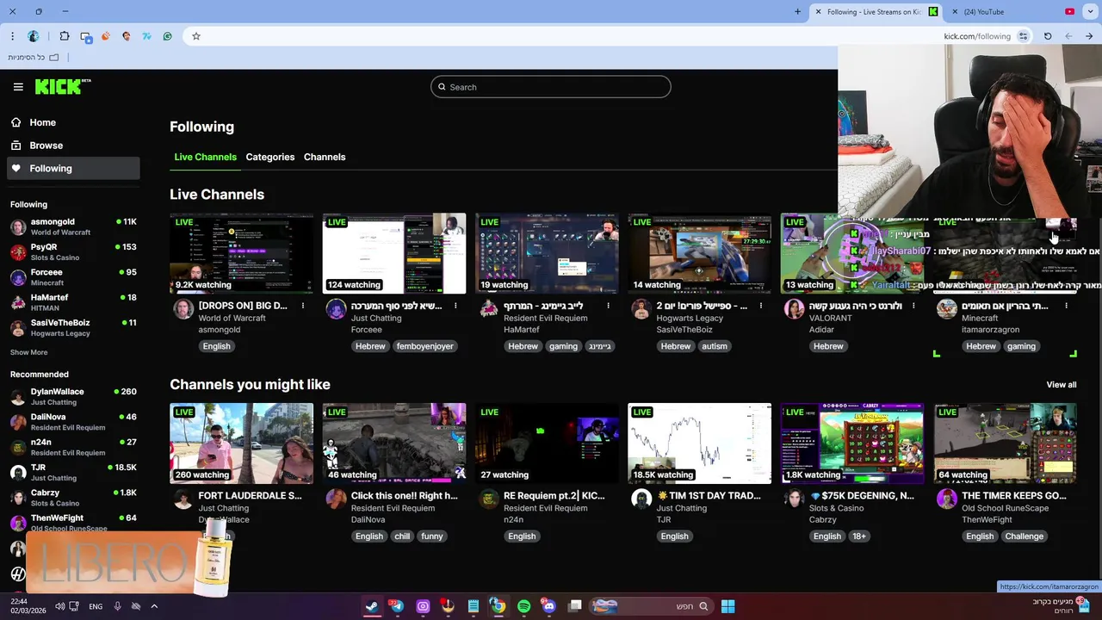Focus the Kick Search field
This screenshot has width=1102, height=620.
pyautogui.click(x=550, y=87)
